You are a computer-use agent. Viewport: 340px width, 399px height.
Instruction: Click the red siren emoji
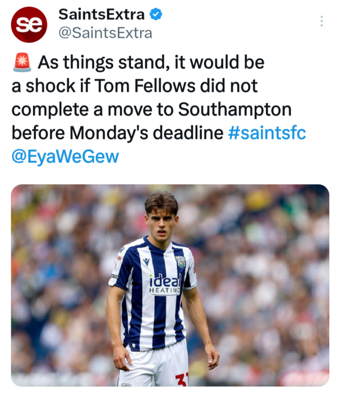[22, 63]
